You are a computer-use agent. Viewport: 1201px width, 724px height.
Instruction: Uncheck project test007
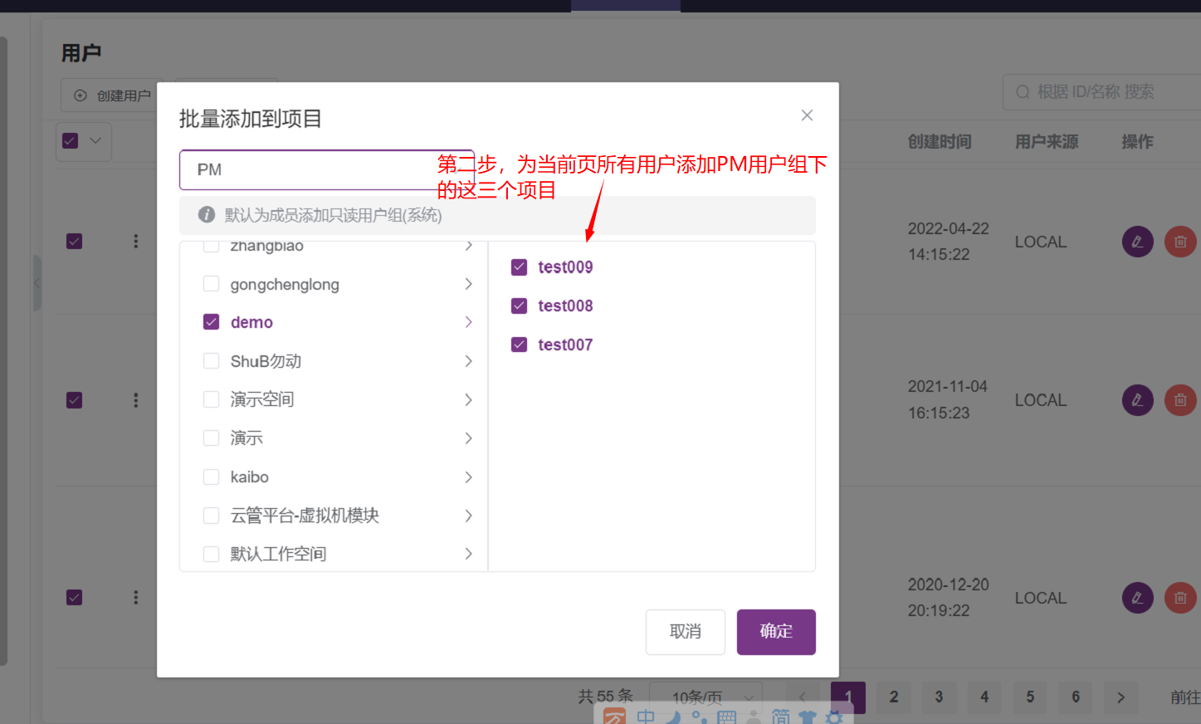click(x=520, y=345)
